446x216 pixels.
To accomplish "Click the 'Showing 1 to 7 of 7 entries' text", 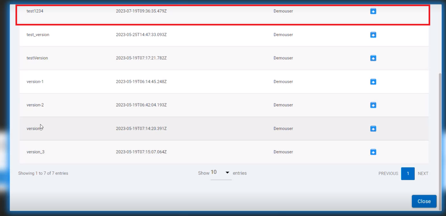I will [43, 173].
